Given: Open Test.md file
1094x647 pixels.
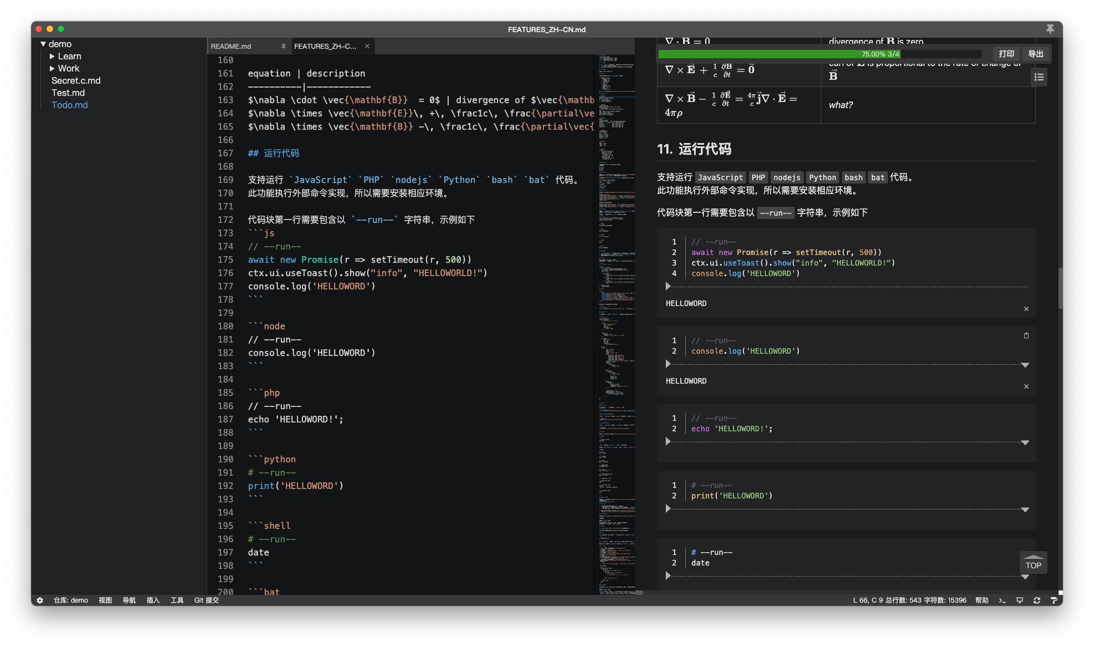Looking at the screenshot, I should 68,93.
